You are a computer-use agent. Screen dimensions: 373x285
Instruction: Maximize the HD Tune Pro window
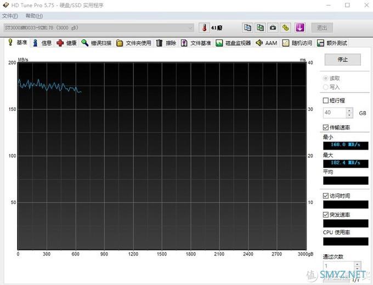point(347,5)
